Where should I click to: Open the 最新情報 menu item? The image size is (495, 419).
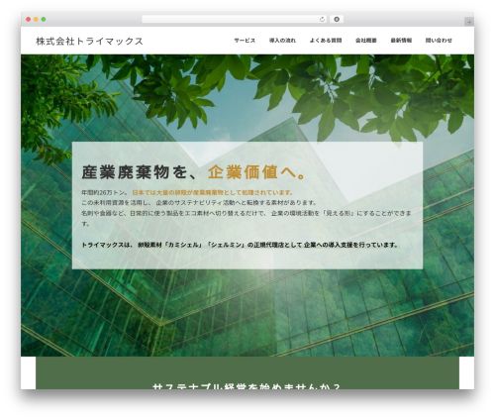401,41
